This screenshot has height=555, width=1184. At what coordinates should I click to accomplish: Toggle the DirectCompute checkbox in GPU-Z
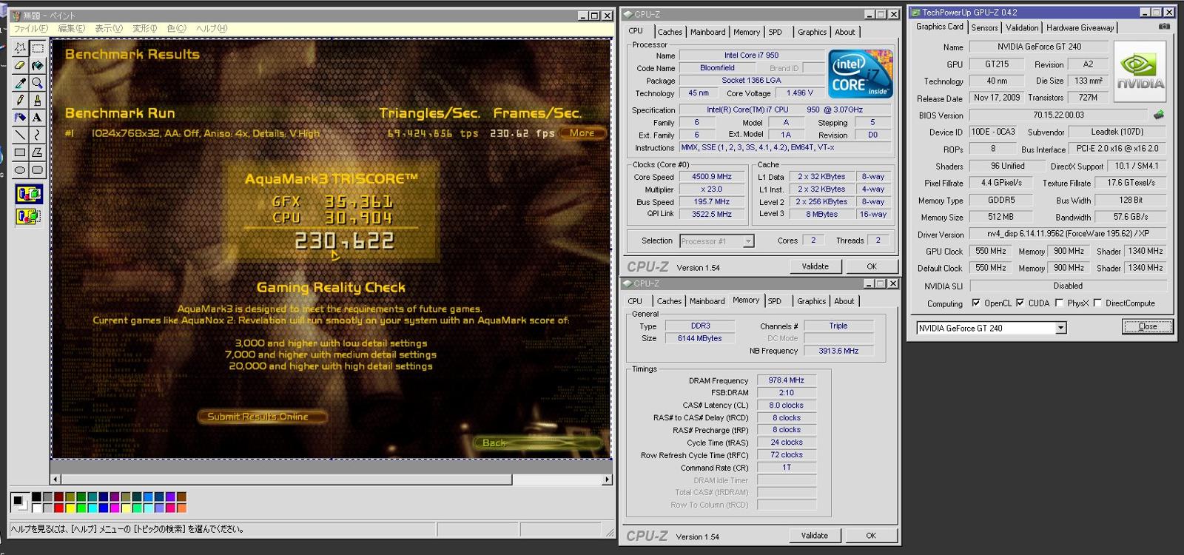pyautogui.click(x=1098, y=303)
